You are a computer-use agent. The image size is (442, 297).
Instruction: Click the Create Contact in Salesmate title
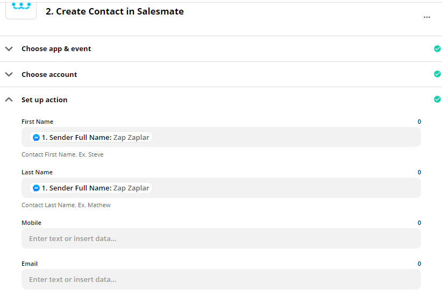[x=115, y=11]
